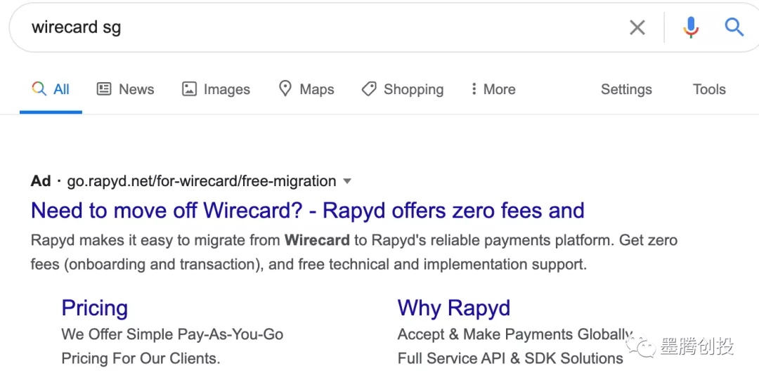This screenshot has height=380, width=759.
Task: Click the "Full Service API & SDK Solutions" text
Action: 510,358
